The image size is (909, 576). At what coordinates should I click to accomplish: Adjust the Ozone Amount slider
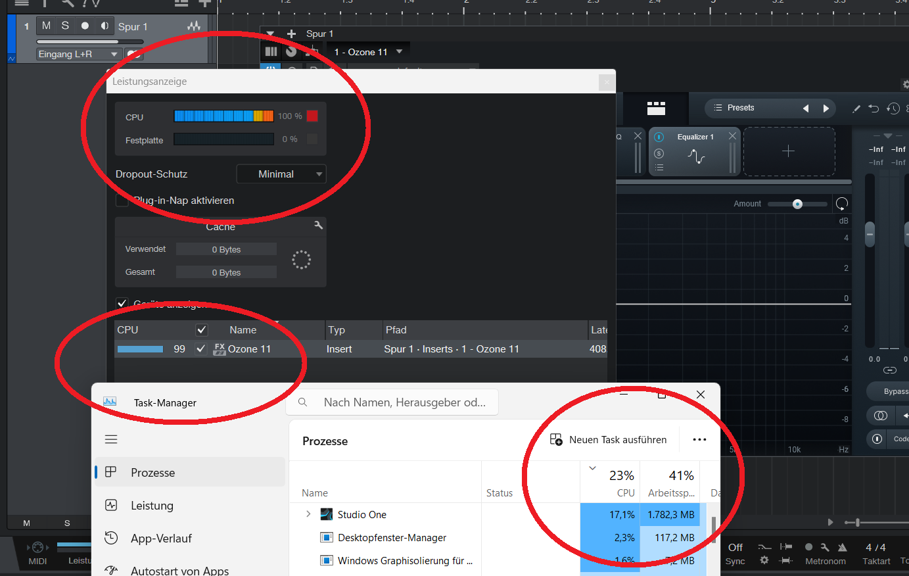click(x=797, y=204)
